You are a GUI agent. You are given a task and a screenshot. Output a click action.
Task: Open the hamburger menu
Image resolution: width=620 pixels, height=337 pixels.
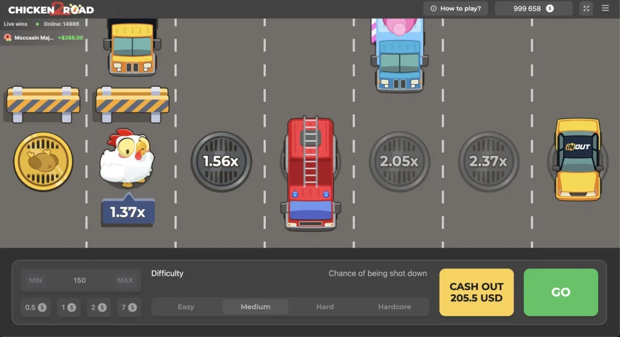point(605,8)
